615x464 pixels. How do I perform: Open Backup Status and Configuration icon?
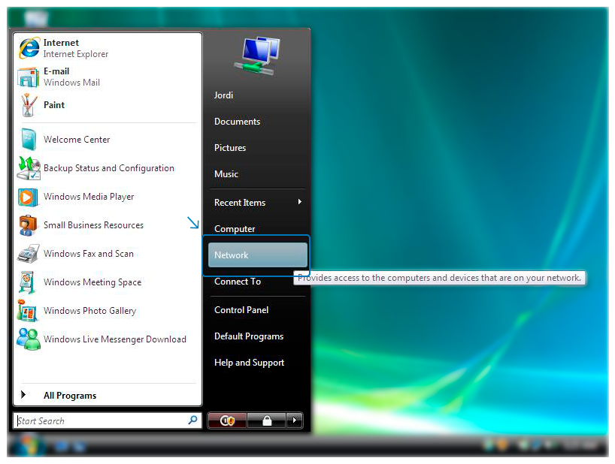coord(29,168)
